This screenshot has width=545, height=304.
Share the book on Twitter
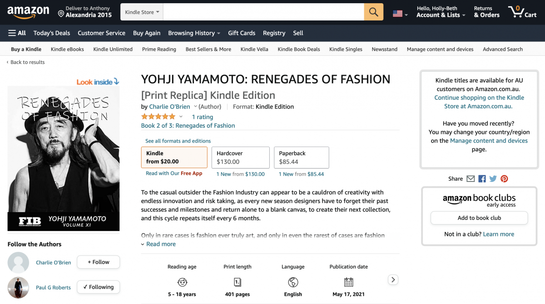pyautogui.click(x=493, y=179)
